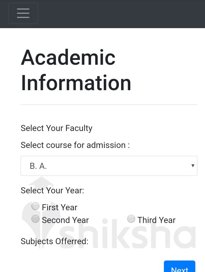Viewport: 205px width, 272px height.
Task: Open the course admission dropdown showing B. A.
Action: [x=109, y=165]
